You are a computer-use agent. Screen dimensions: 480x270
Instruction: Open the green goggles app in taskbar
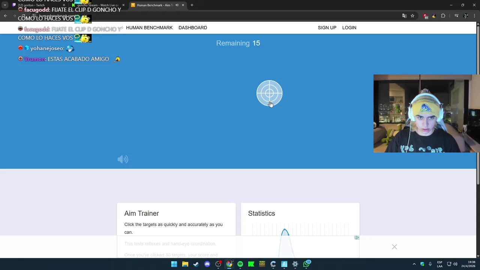click(262, 264)
